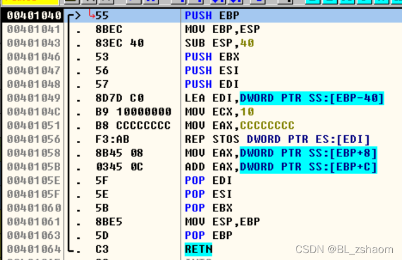Click hex byte 53
The width and height of the screenshot is (402, 260).
[x=102, y=57]
